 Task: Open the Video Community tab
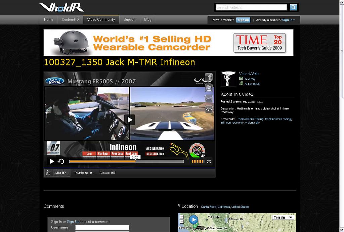point(101,19)
